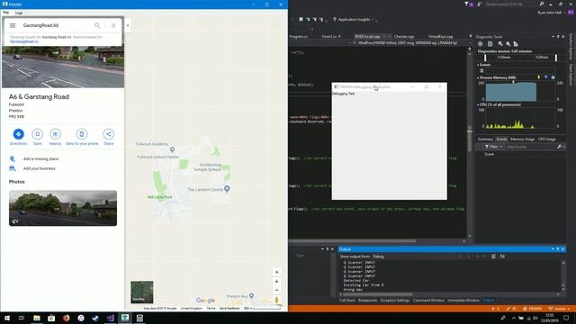Zoom out the map with minus button
The image size is (576, 324).
tap(276, 290)
